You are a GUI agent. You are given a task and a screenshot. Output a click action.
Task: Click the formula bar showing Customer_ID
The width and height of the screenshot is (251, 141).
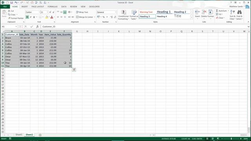pyautogui.click(x=144, y=27)
